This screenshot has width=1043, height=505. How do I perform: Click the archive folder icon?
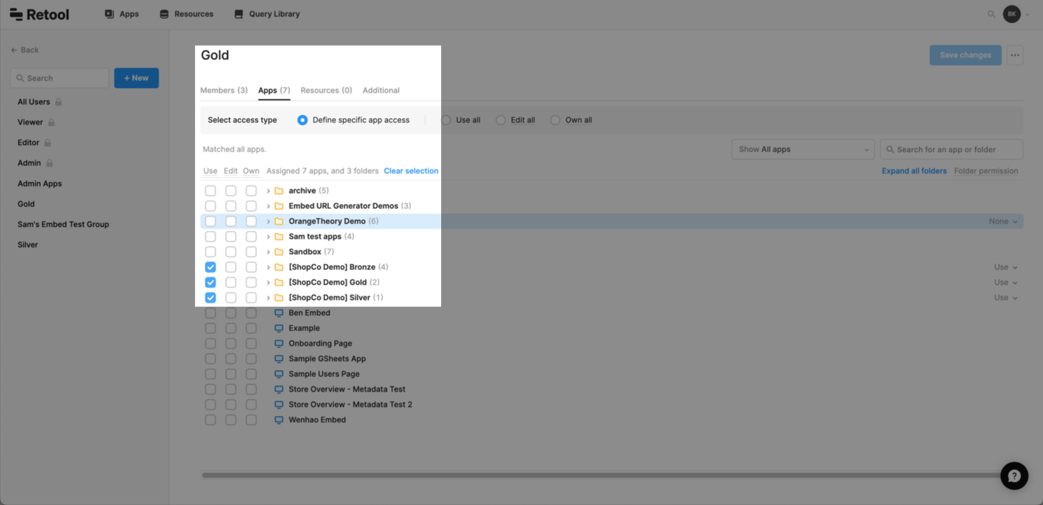point(279,190)
